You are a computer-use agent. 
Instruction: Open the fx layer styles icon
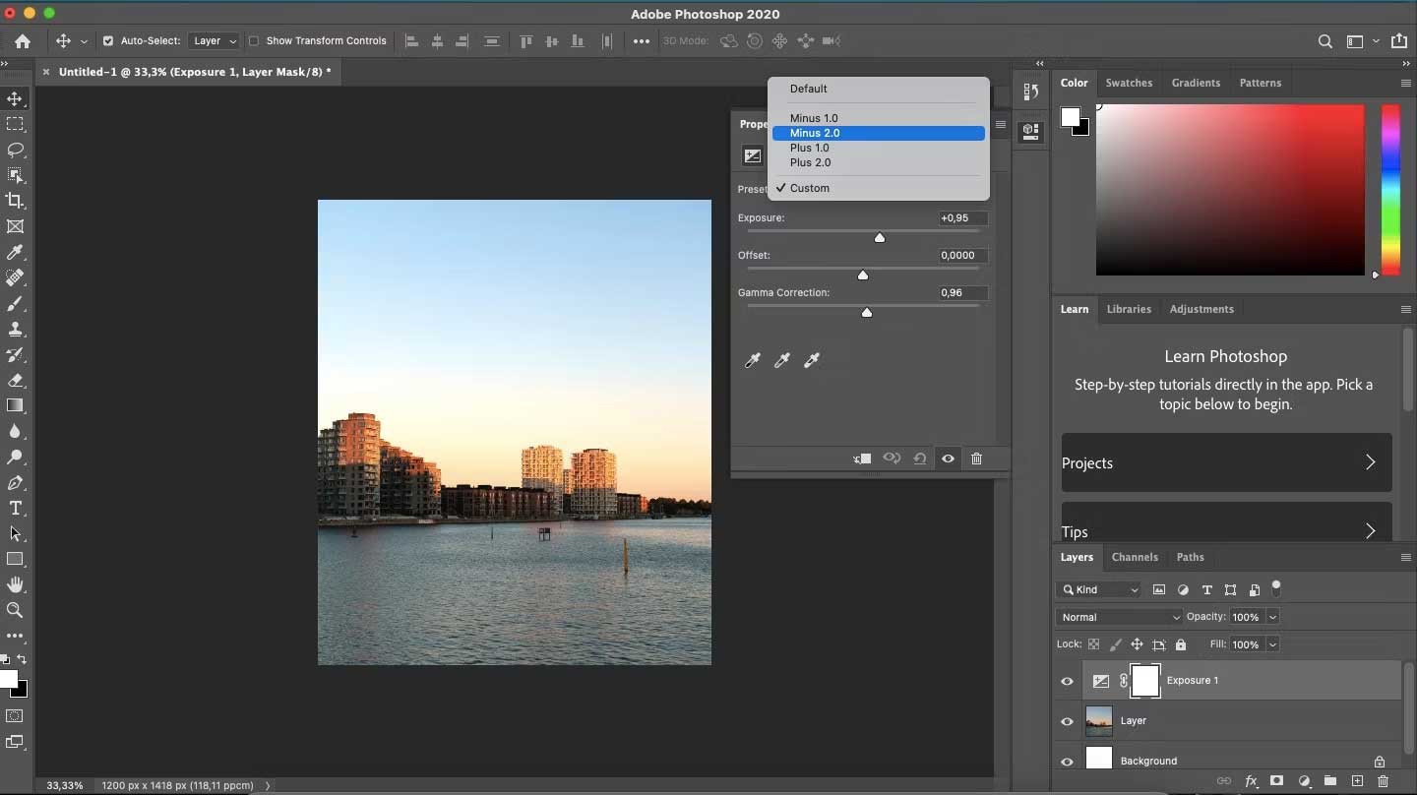coord(1250,781)
